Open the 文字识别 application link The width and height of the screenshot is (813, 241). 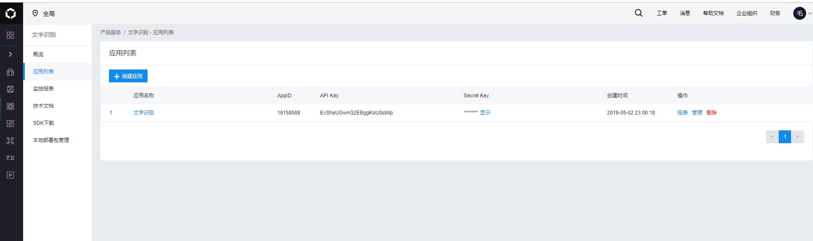[143, 113]
